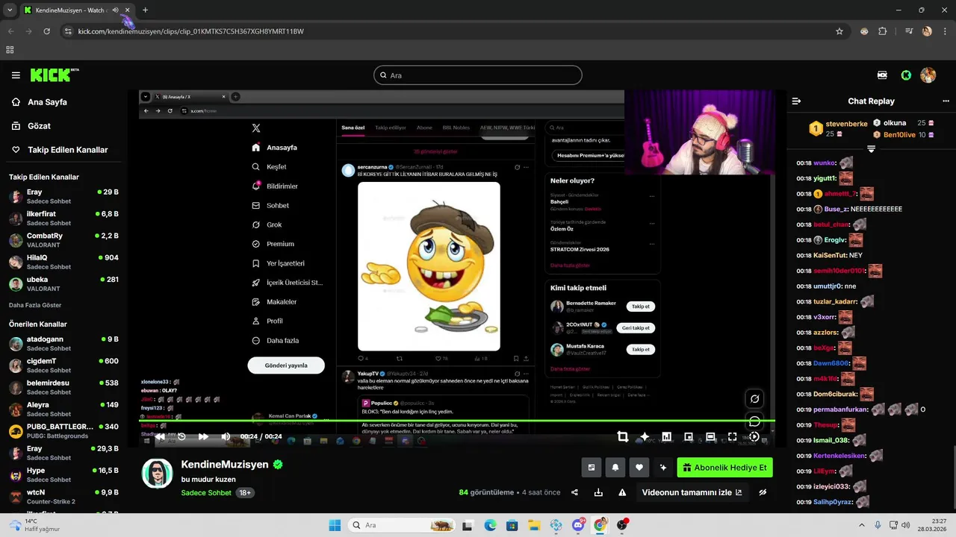Image resolution: width=956 pixels, height=537 pixels.
Task: Report the clip warning icon
Action: (622, 492)
